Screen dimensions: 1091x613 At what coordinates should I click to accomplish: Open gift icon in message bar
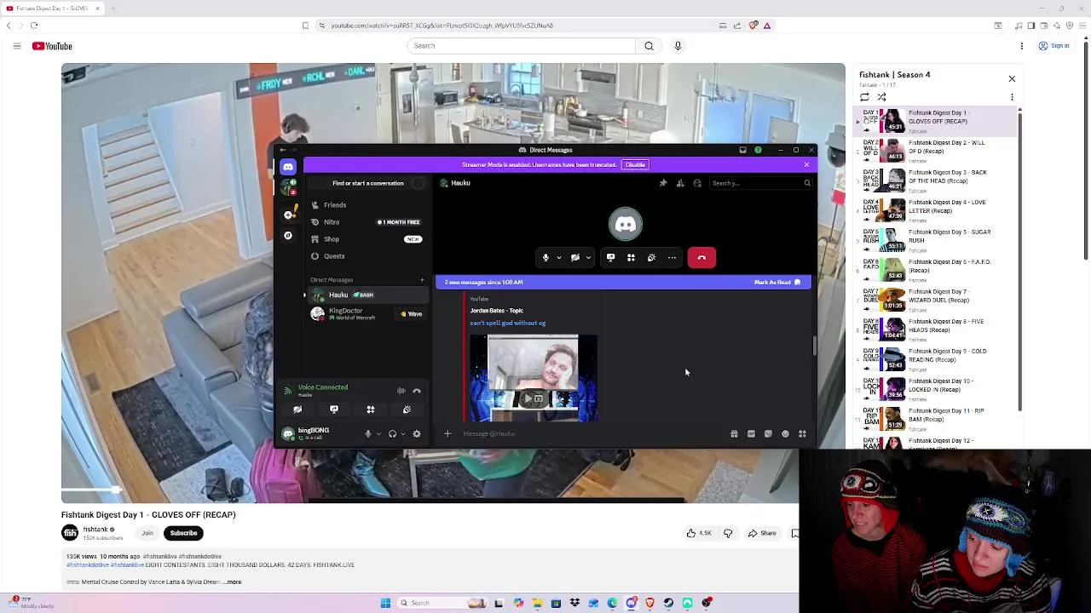pos(734,434)
